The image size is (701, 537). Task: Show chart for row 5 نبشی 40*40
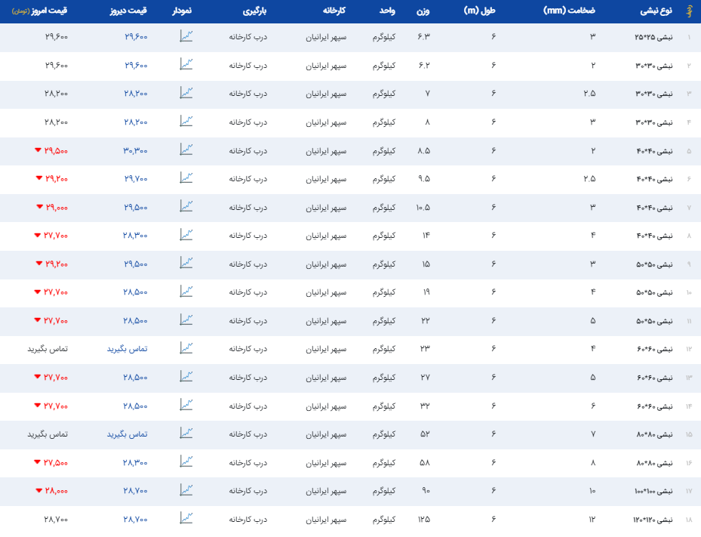[186, 150]
